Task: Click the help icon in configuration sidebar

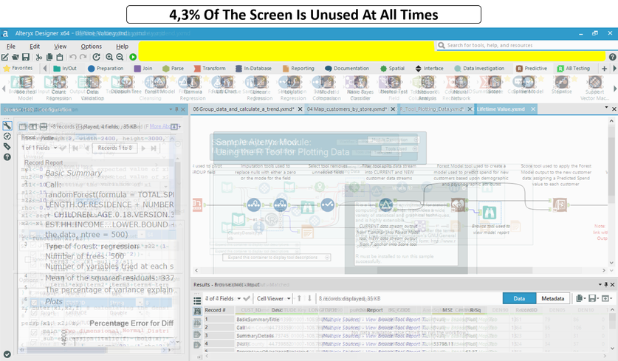Action: (7, 157)
